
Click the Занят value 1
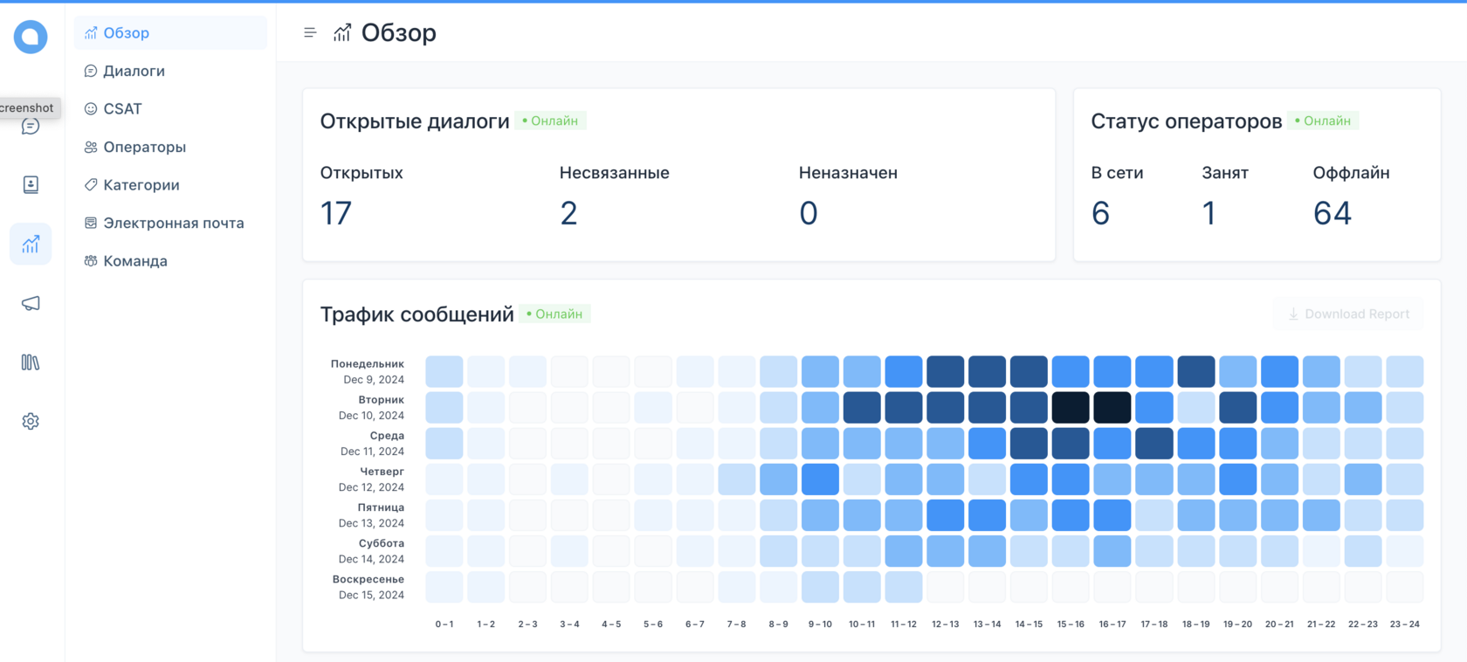[x=1209, y=213]
